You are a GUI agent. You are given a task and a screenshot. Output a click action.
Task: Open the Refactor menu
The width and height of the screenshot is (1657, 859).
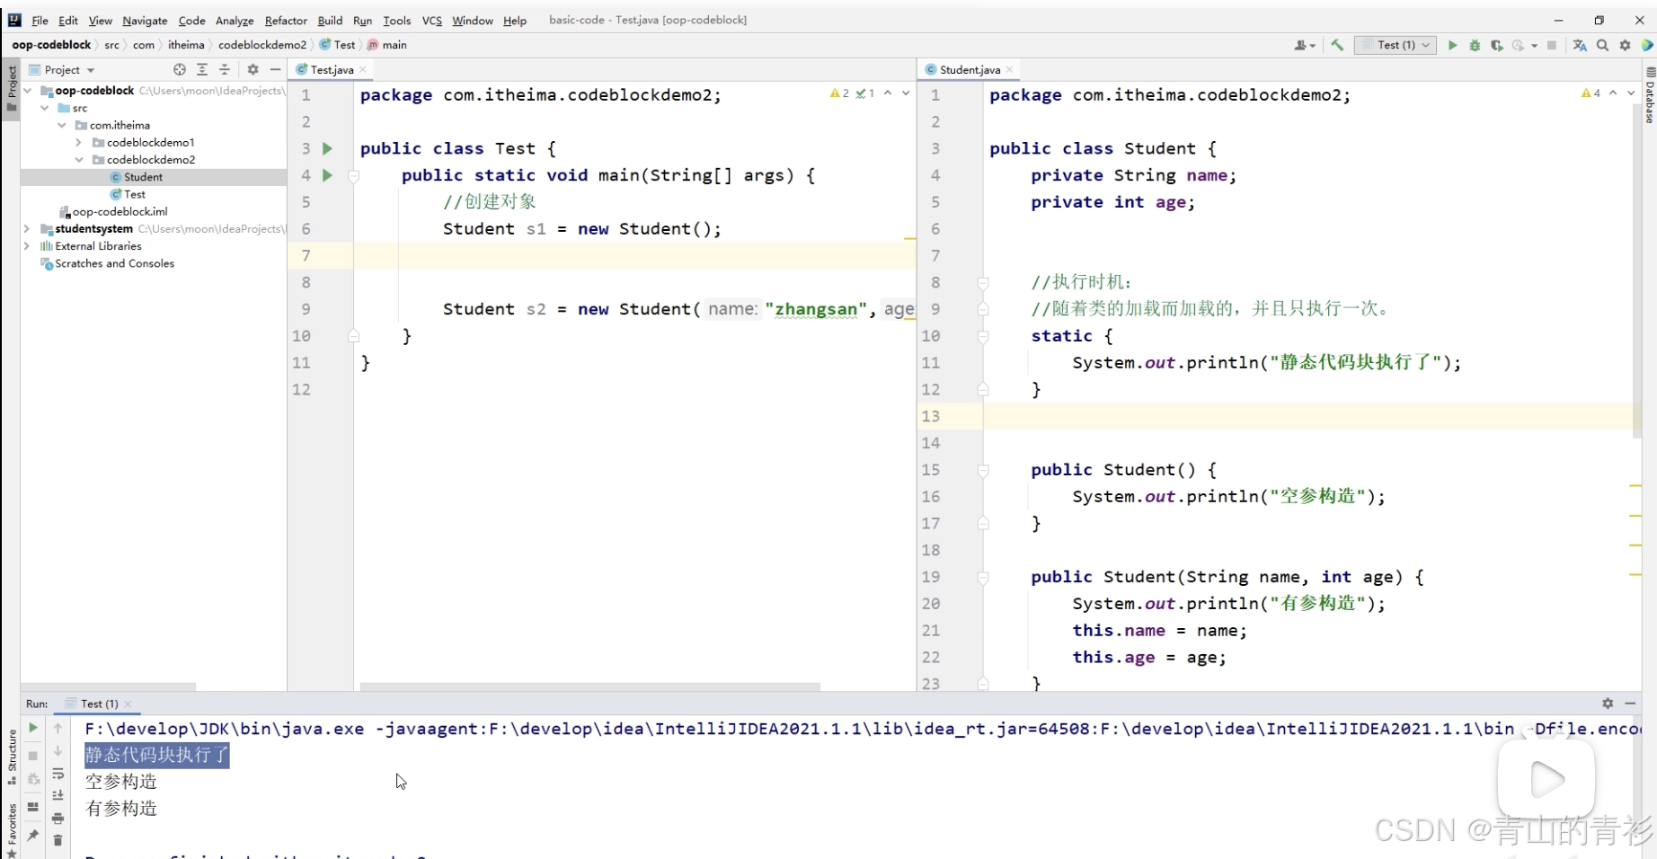pyautogui.click(x=286, y=20)
